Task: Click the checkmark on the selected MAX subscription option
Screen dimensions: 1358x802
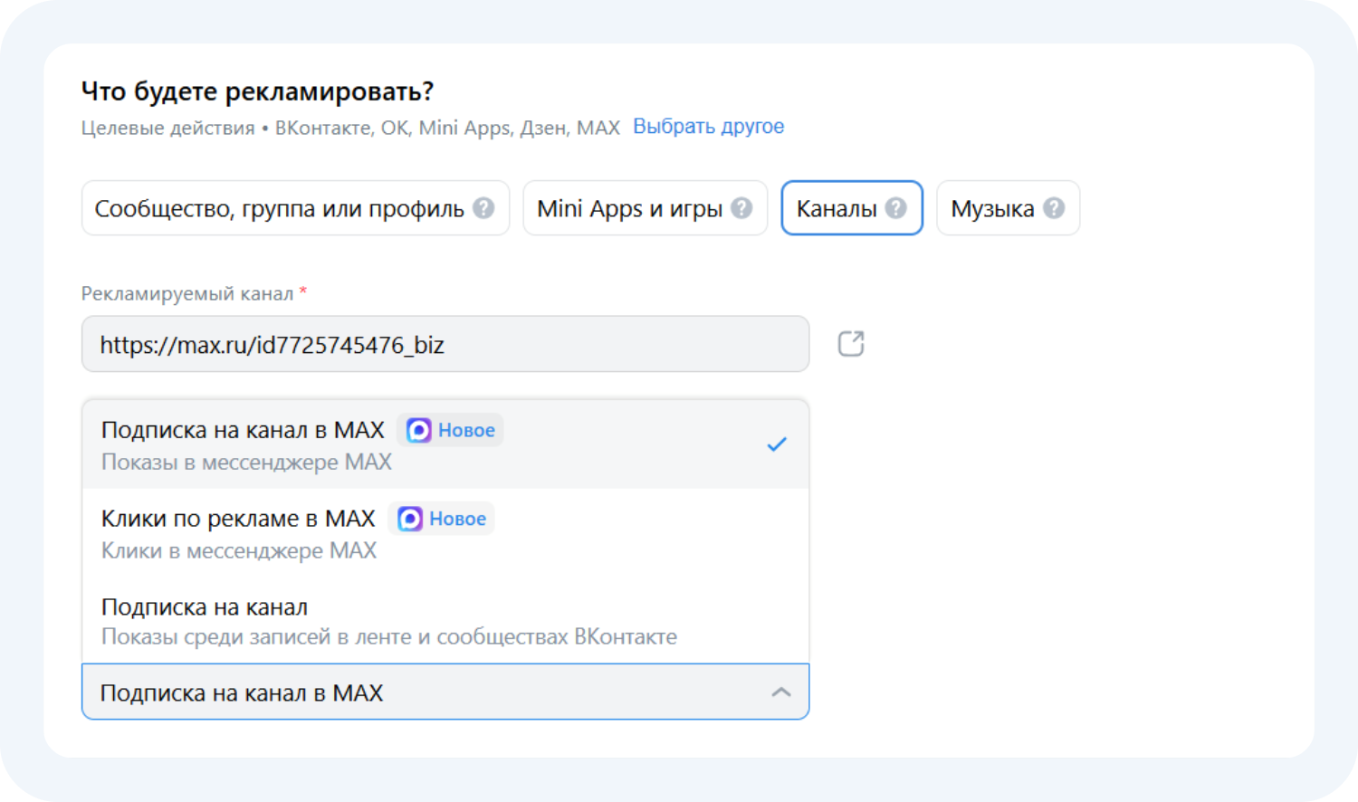Action: click(x=777, y=444)
